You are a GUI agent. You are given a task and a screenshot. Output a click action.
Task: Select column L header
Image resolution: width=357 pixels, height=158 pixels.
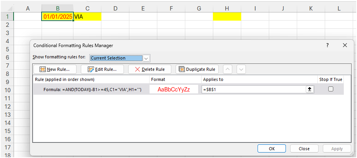click(339, 9)
